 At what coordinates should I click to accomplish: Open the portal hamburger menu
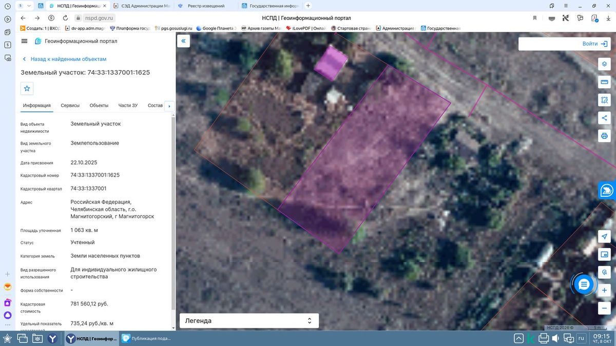coord(24,41)
